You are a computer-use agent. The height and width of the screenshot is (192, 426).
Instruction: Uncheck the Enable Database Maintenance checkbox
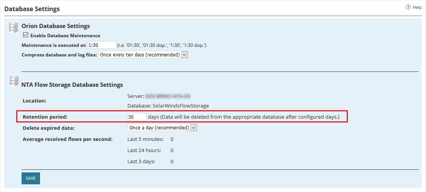(26, 35)
